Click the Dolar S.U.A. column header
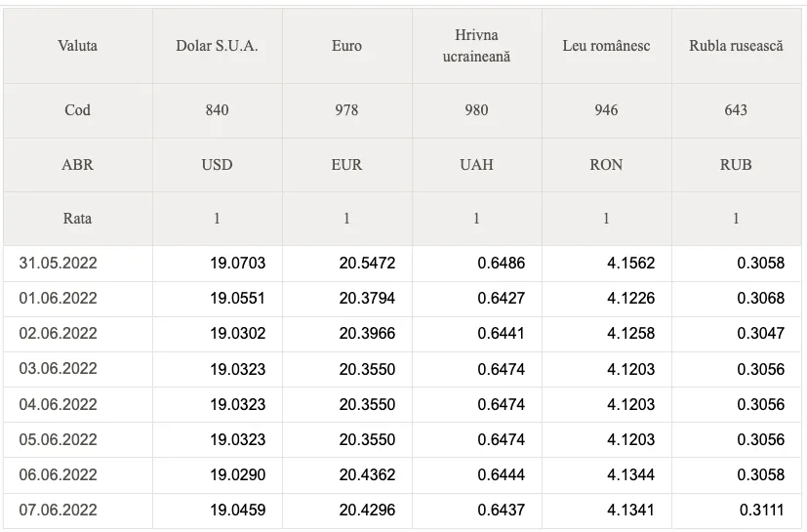The height and width of the screenshot is (532, 807). (x=217, y=46)
